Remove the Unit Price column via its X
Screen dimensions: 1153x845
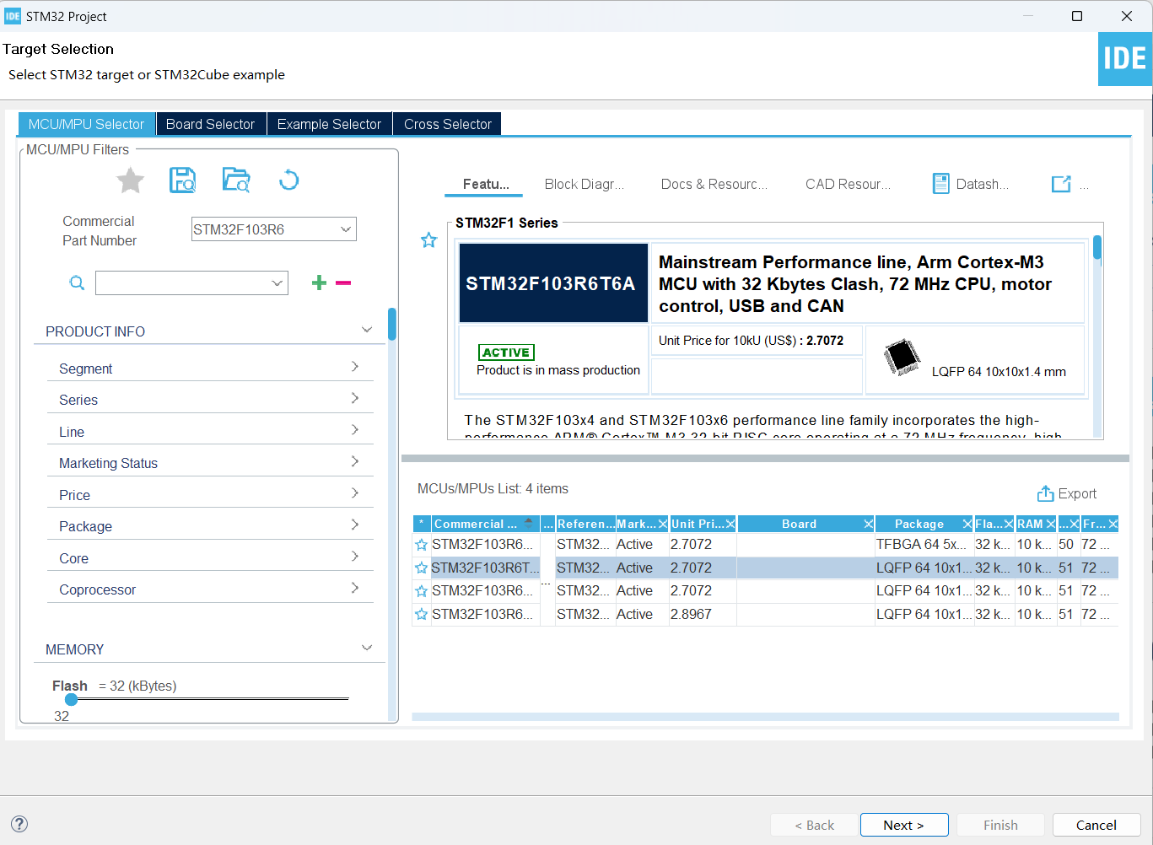click(730, 524)
